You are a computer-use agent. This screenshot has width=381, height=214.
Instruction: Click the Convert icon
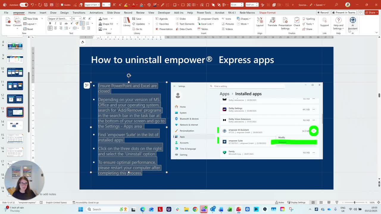click(x=17, y=22)
